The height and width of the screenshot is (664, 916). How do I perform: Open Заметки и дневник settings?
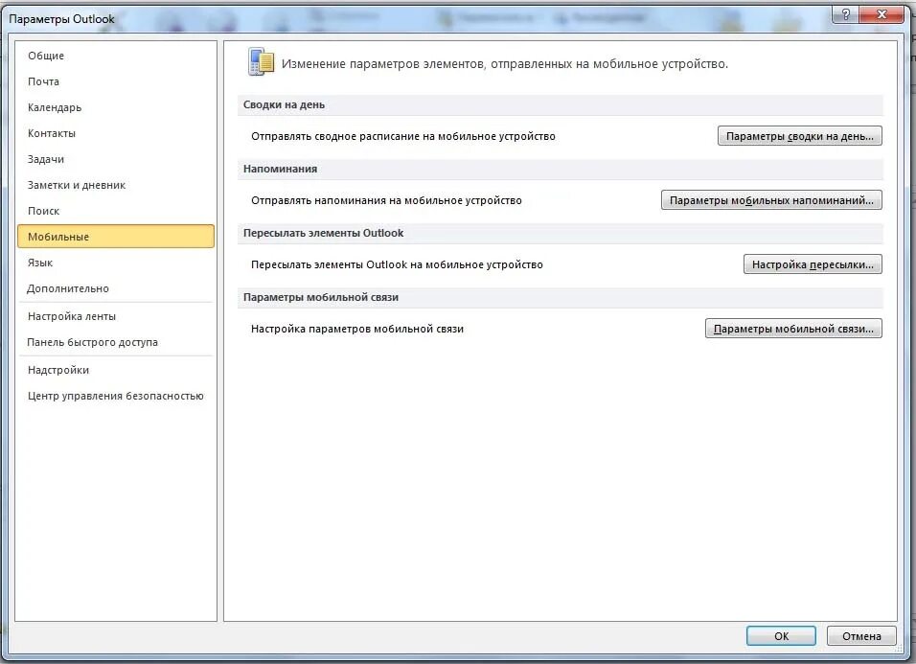[116, 185]
